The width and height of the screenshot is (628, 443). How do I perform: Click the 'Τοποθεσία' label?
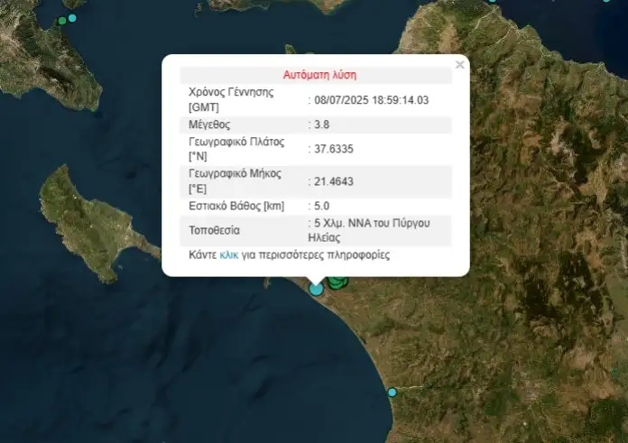click(x=214, y=230)
